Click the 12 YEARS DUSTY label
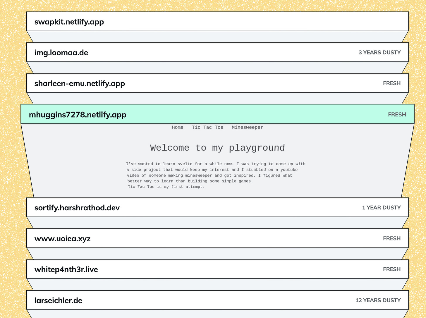The height and width of the screenshot is (318, 426). [x=378, y=300]
